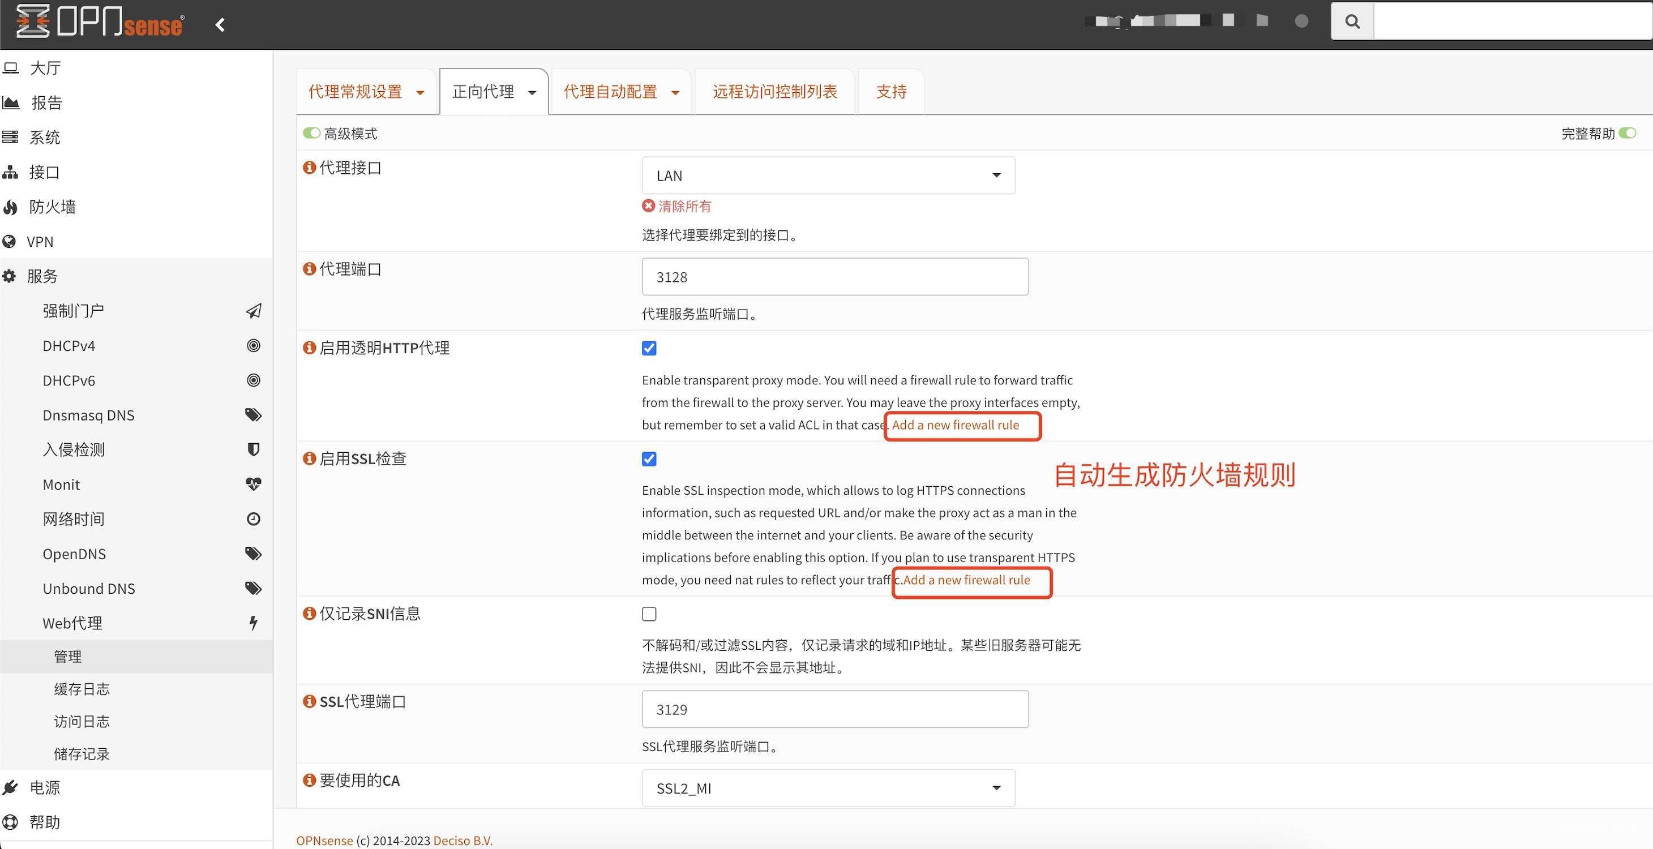This screenshot has width=1653, height=849.
Task: Expand the 代理常规设置 tab dropdown arrow
Action: [420, 92]
